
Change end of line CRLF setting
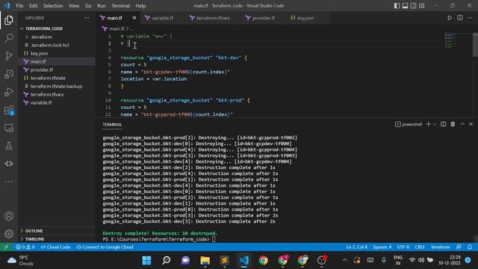pyautogui.click(x=420, y=247)
